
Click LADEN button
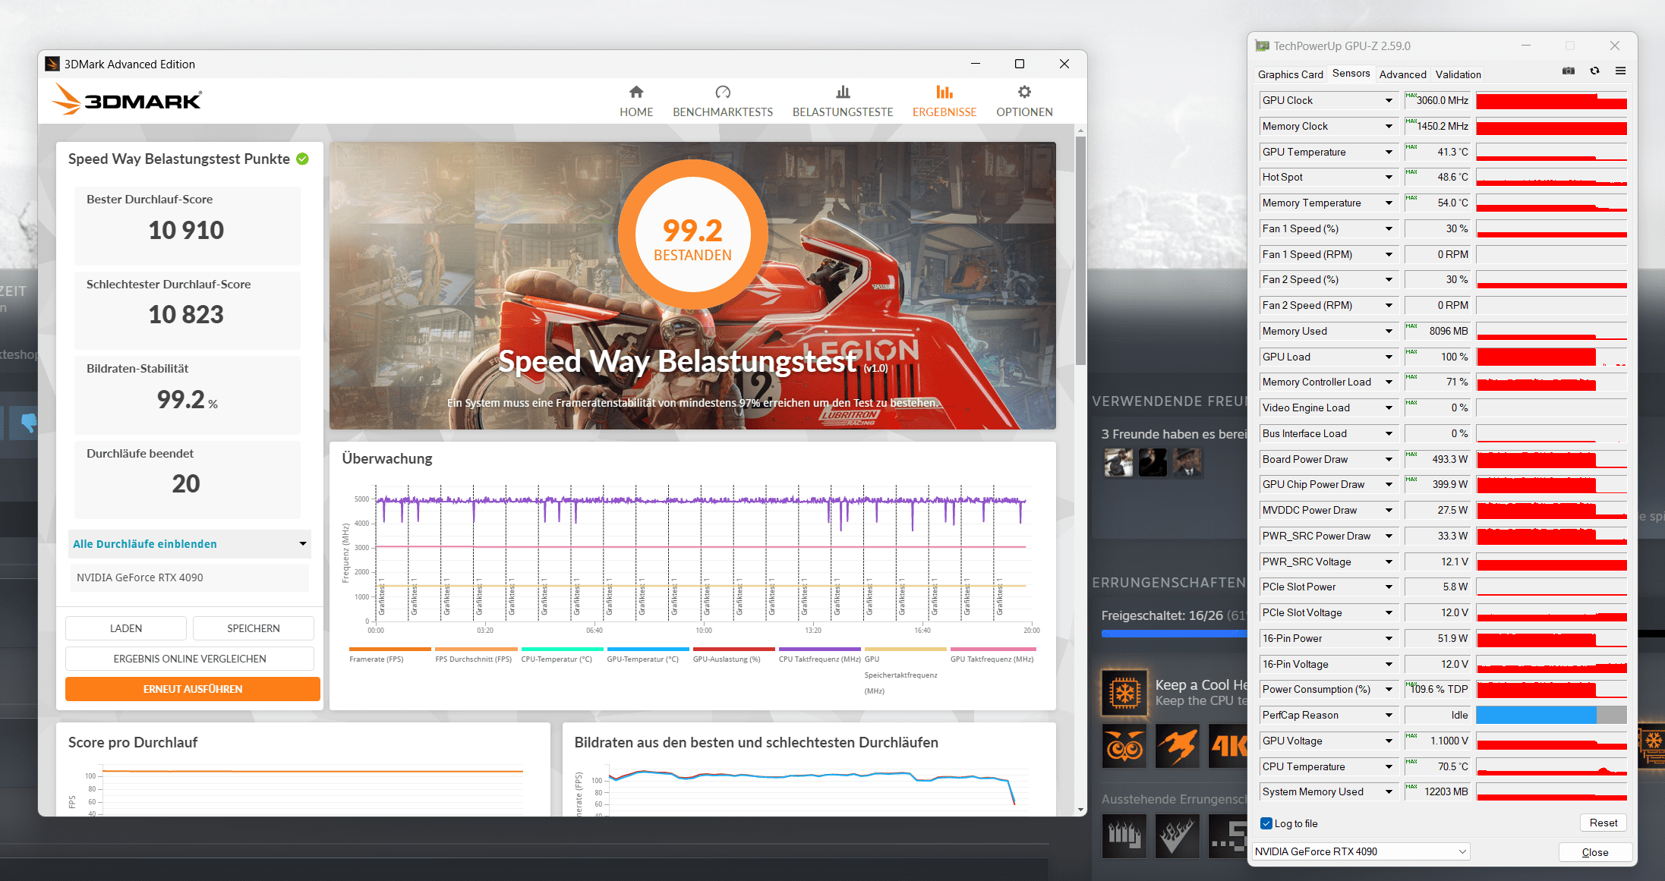click(x=126, y=628)
